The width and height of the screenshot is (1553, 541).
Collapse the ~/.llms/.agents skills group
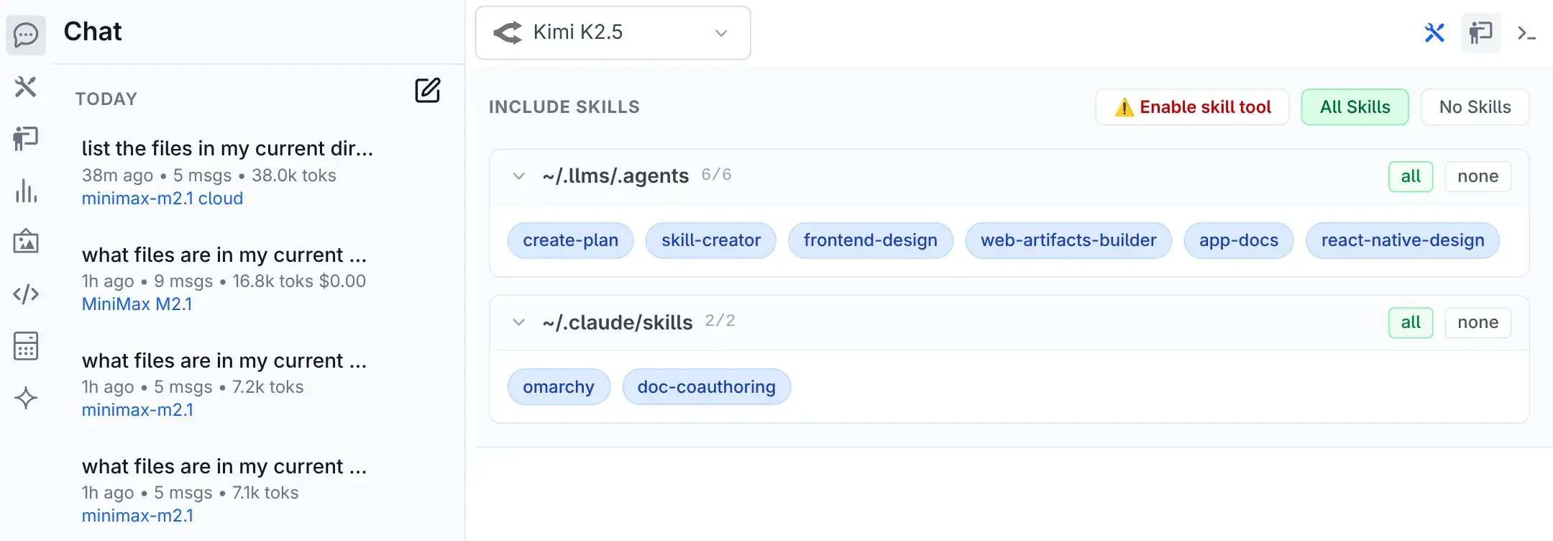pos(518,176)
